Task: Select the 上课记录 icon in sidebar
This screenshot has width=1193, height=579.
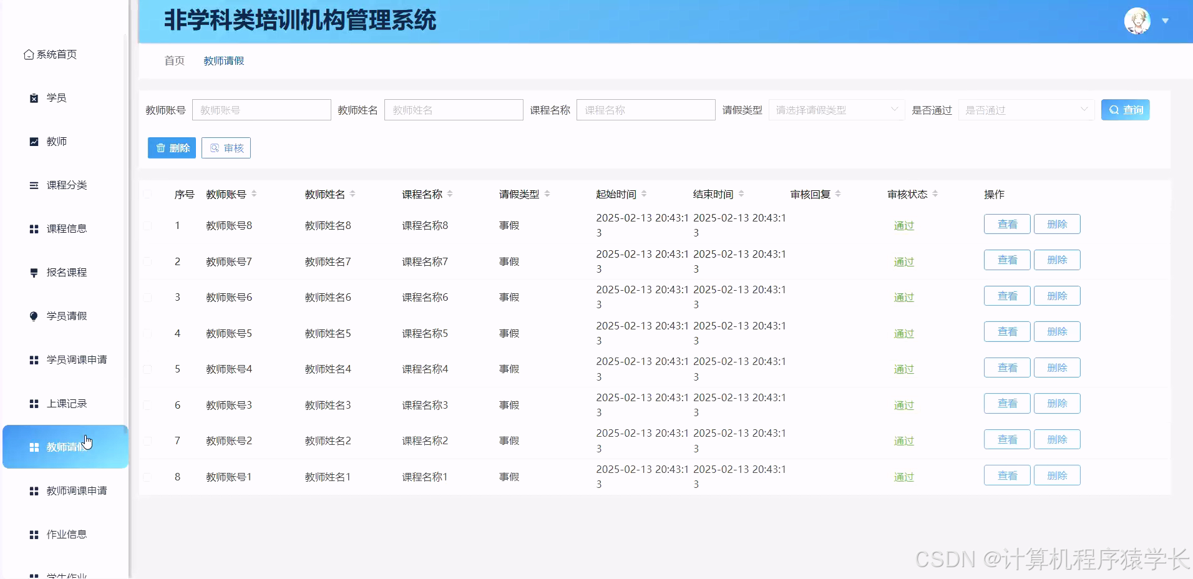Action: pos(33,404)
